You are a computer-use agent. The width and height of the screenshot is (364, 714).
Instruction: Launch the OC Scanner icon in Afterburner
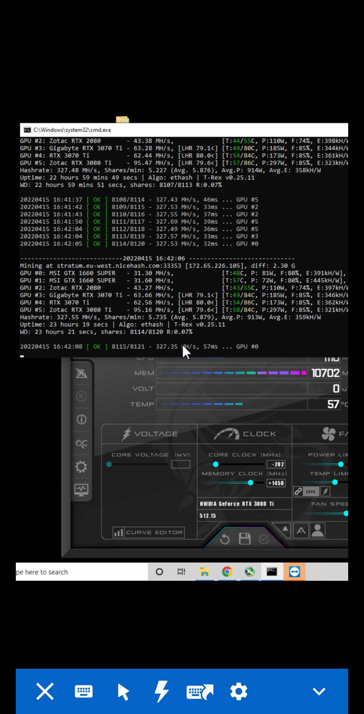[81, 443]
